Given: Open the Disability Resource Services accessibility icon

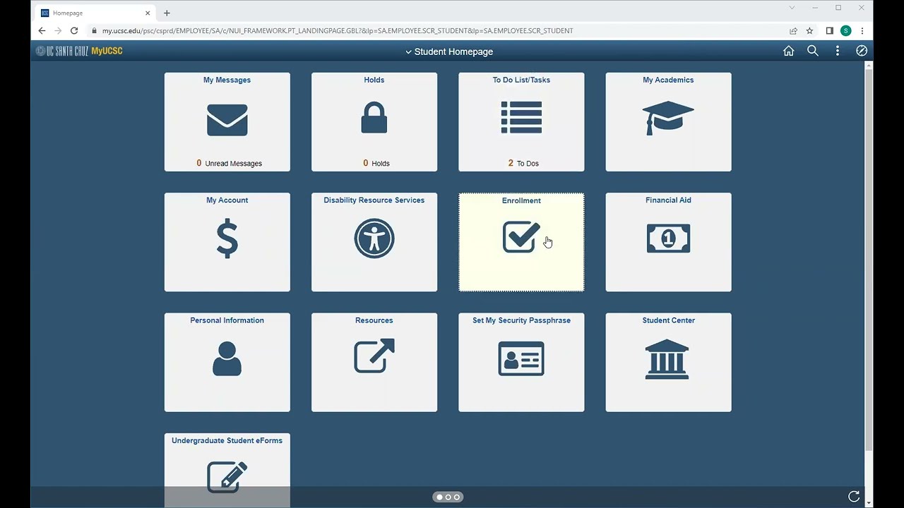Looking at the screenshot, I should click(374, 238).
